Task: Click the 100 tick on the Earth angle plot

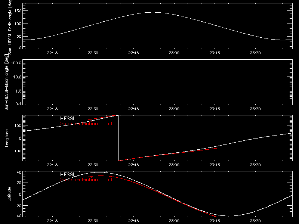Action: click(18, 24)
